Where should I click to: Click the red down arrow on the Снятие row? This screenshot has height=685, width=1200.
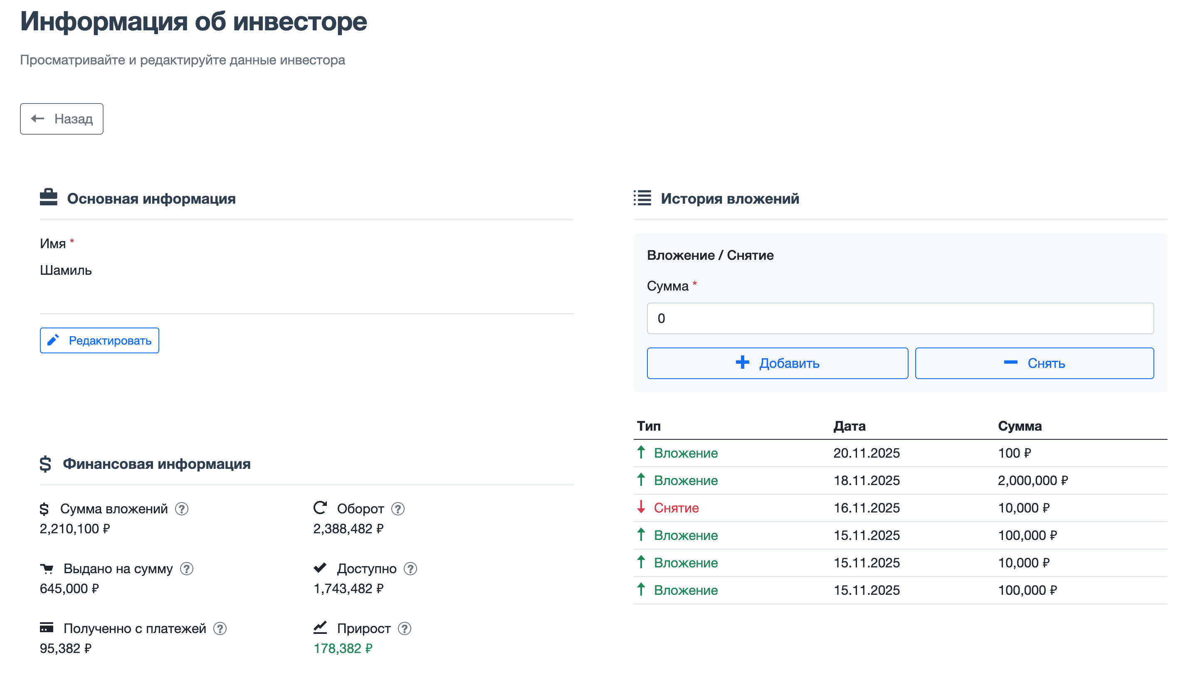point(640,508)
